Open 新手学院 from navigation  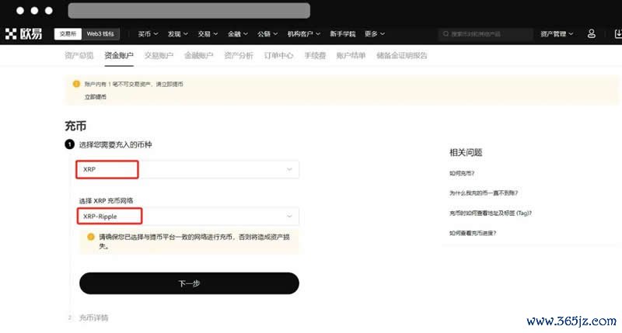coord(343,34)
